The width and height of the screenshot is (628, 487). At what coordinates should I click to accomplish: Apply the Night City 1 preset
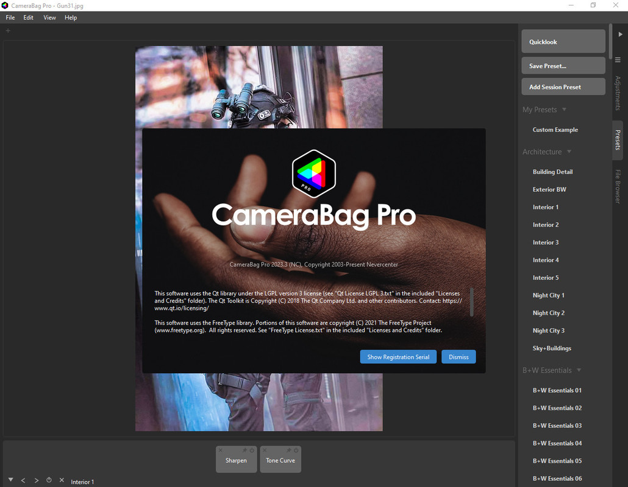(x=548, y=295)
